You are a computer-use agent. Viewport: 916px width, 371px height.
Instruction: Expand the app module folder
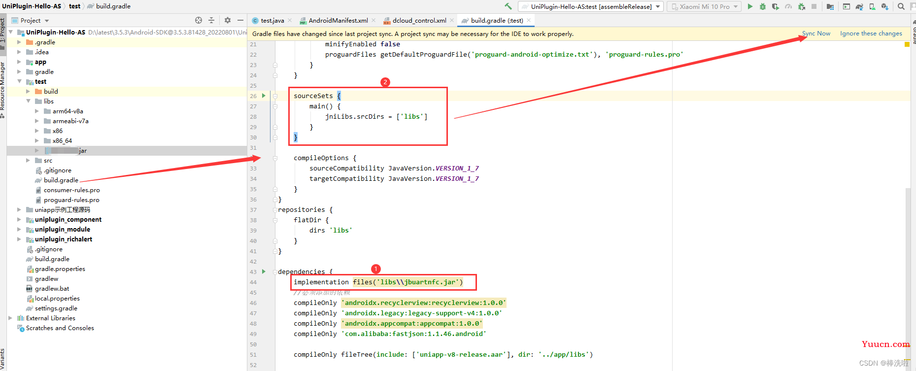pyautogui.click(x=19, y=62)
